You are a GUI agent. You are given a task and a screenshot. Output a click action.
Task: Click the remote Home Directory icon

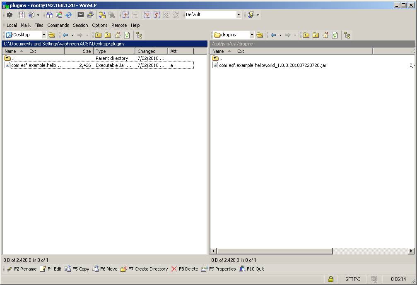[325, 35]
